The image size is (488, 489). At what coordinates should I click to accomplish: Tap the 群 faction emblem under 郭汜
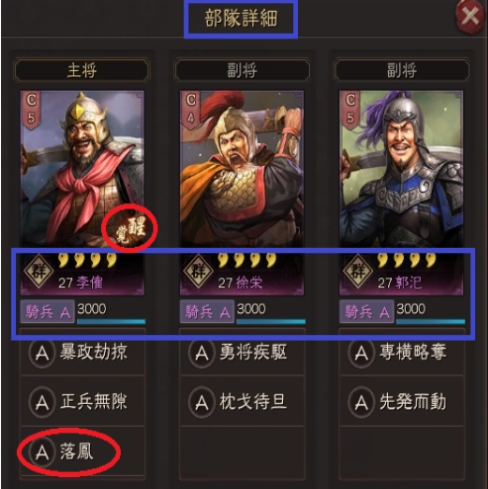pos(358,272)
